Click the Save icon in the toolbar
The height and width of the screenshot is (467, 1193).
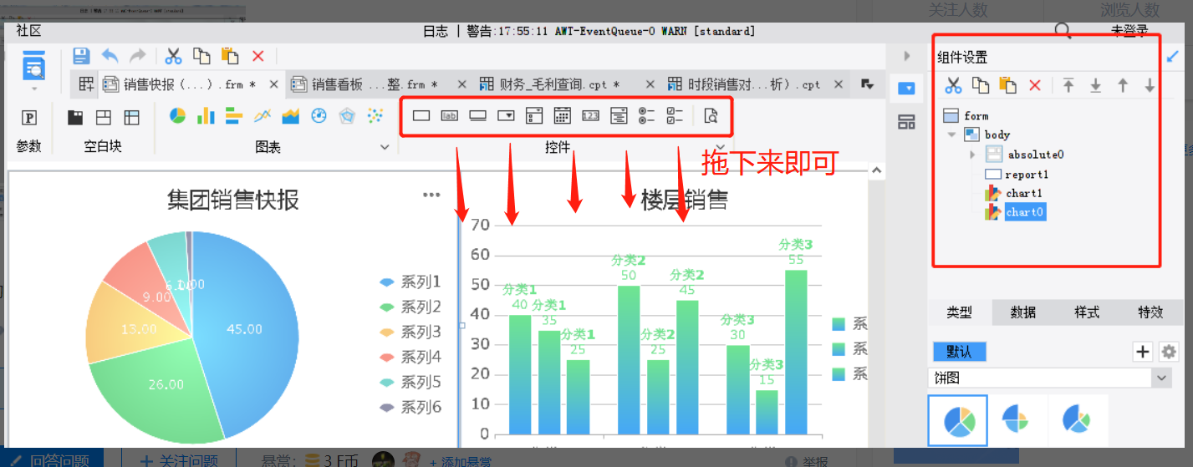81,56
